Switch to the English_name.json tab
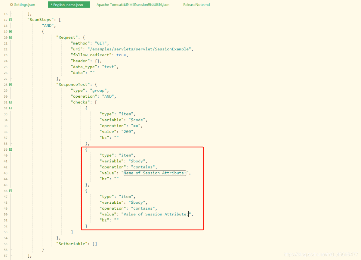This screenshot has height=260, width=361. pos(69,5)
